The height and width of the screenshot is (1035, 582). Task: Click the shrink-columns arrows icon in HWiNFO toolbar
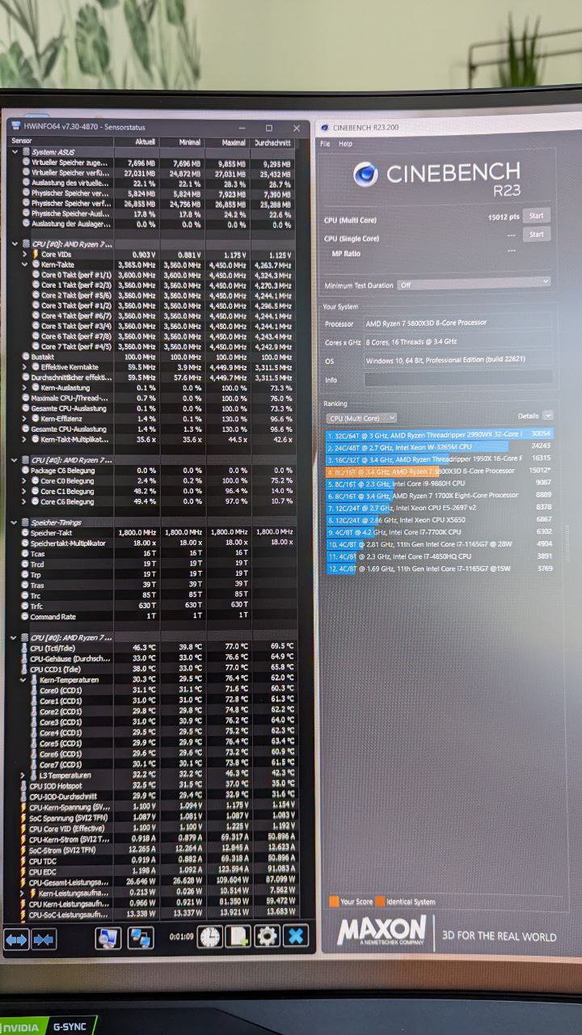point(44,938)
